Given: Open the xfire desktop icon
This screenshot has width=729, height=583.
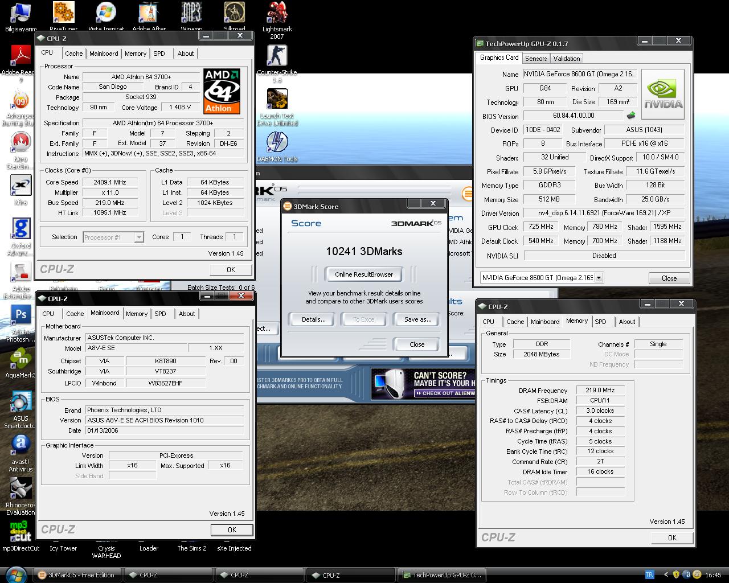Looking at the screenshot, I should pos(21,189).
